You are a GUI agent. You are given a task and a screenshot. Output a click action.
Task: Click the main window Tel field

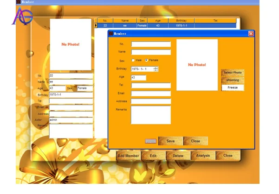[71, 101]
